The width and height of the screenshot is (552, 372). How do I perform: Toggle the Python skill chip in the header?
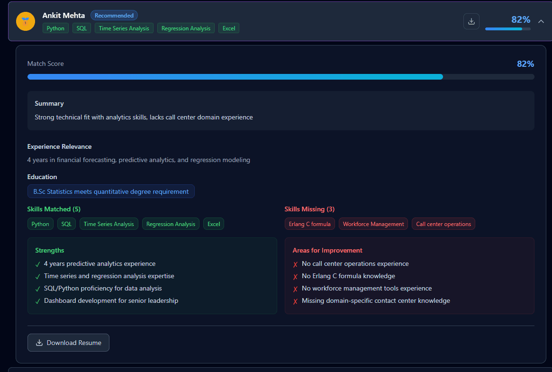(55, 28)
